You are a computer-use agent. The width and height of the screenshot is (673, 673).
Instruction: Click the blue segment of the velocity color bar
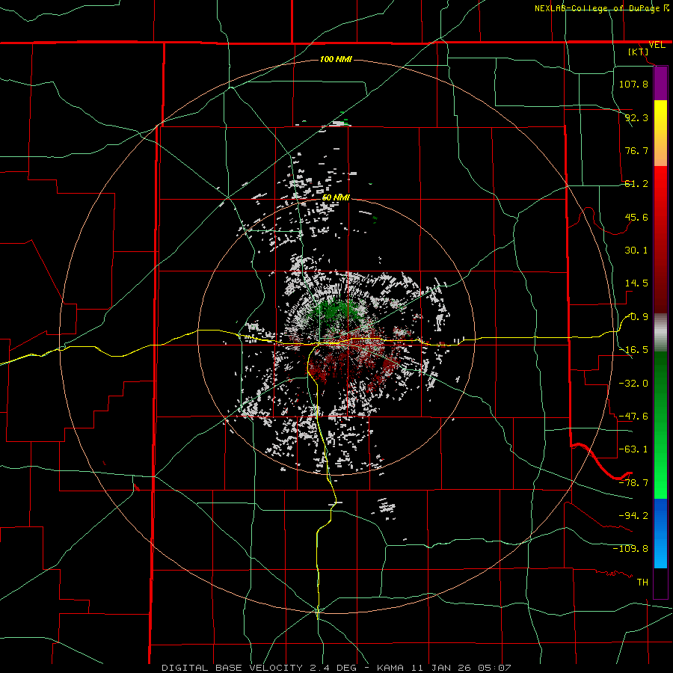pos(660,533)
